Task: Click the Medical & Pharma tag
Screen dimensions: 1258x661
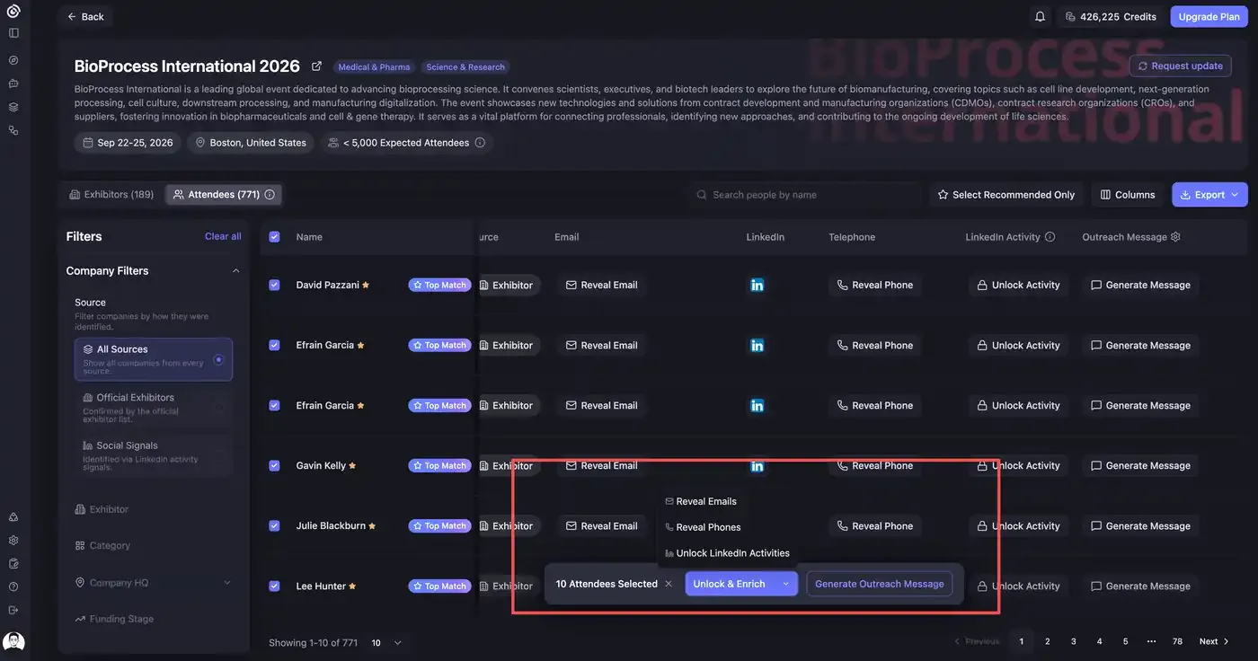Action: [374, 66]
